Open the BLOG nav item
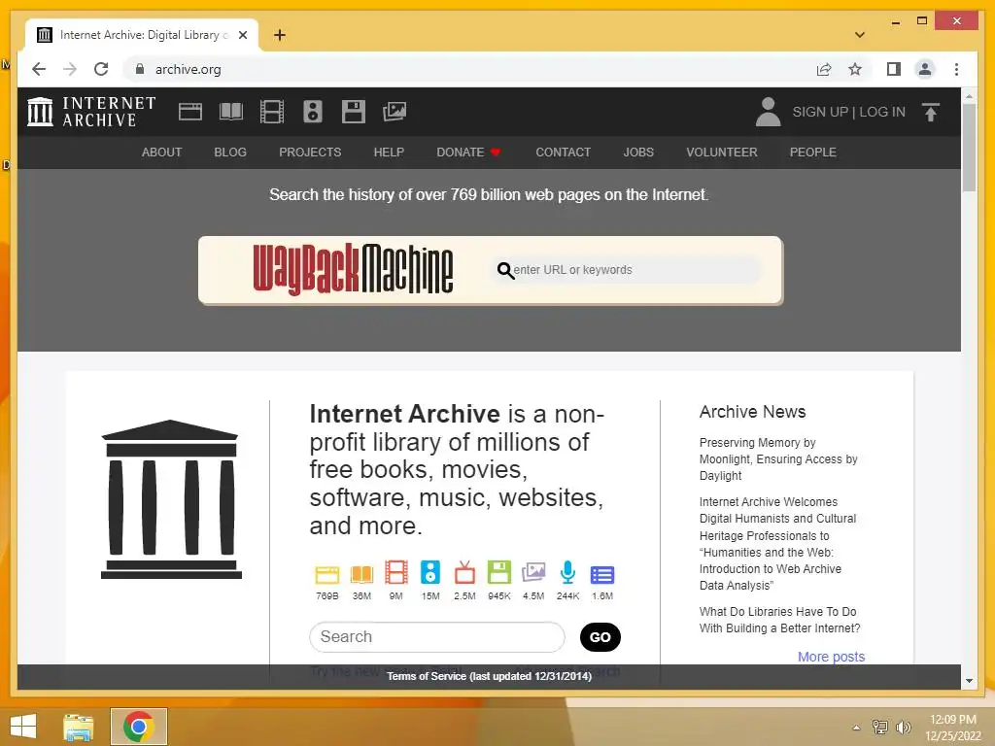995x746 pixels. click(x=230, y=153)
